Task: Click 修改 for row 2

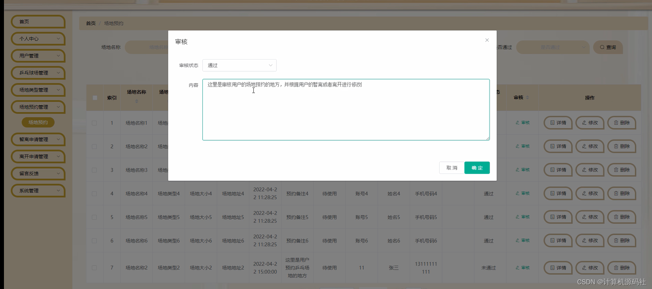Action: click(x=590, y=146)
